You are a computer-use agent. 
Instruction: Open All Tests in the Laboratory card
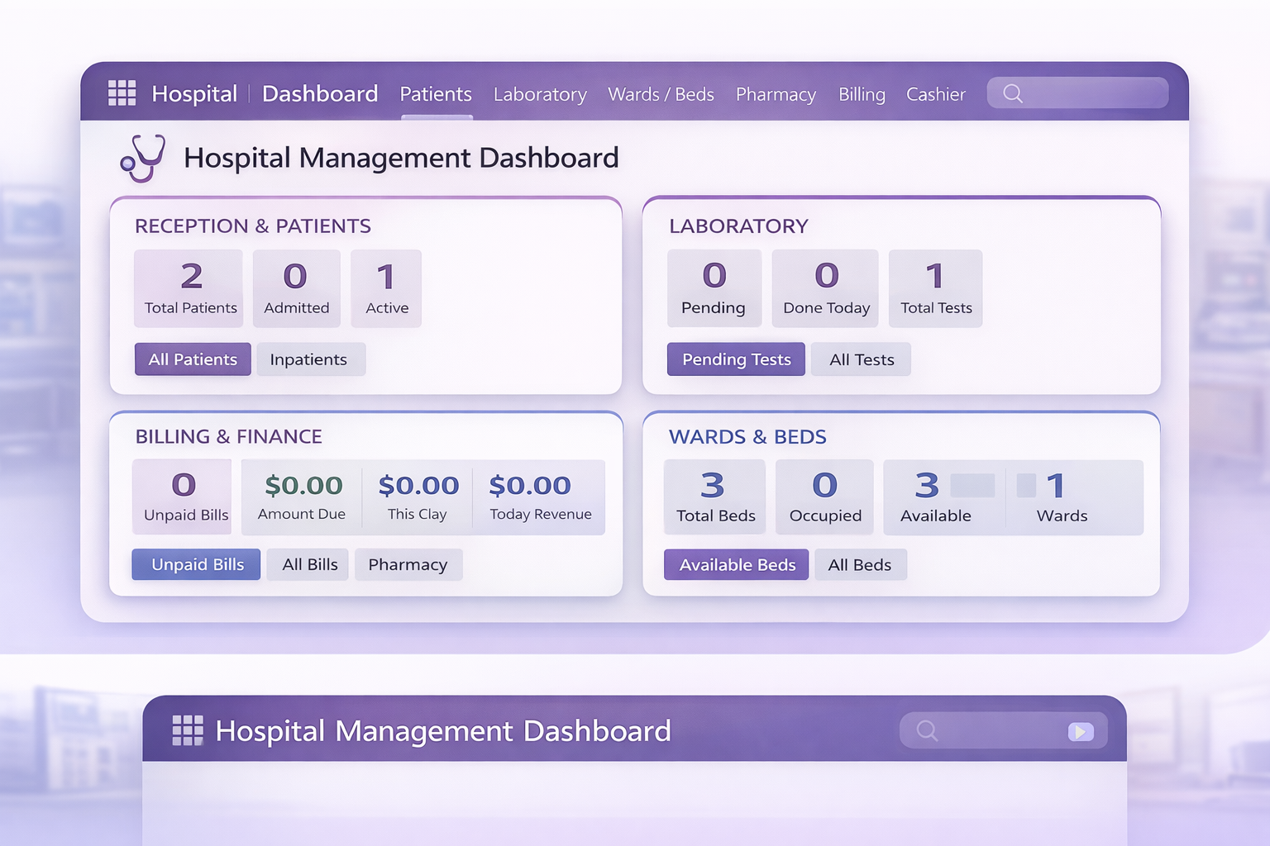coord(862,359)
